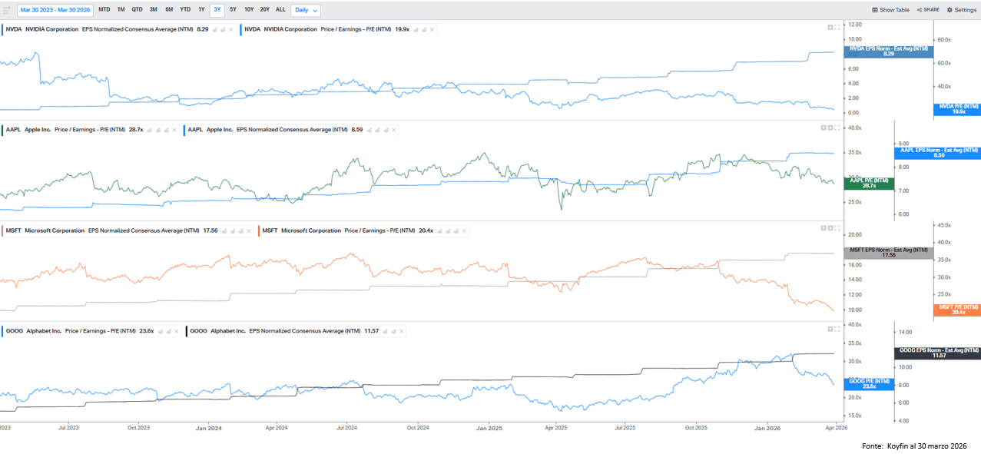Remove the NVDA P/E series with X
Image resolution: width=981 pixels, height=454 pixels.
point(433,29)
